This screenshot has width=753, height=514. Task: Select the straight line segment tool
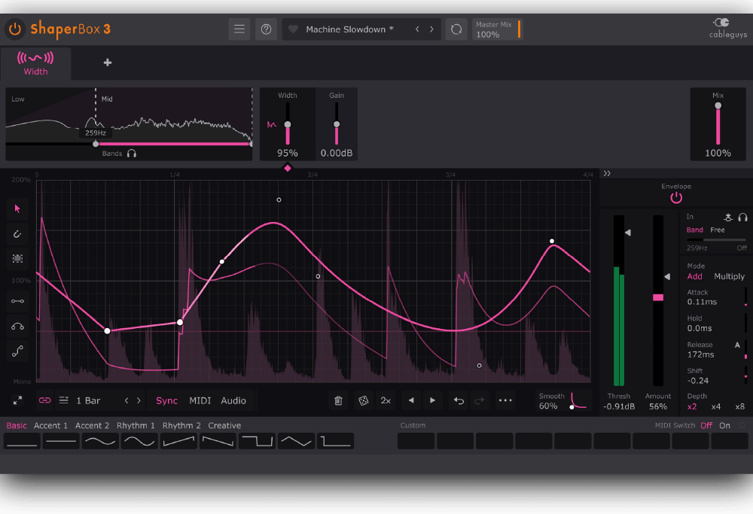18,301
